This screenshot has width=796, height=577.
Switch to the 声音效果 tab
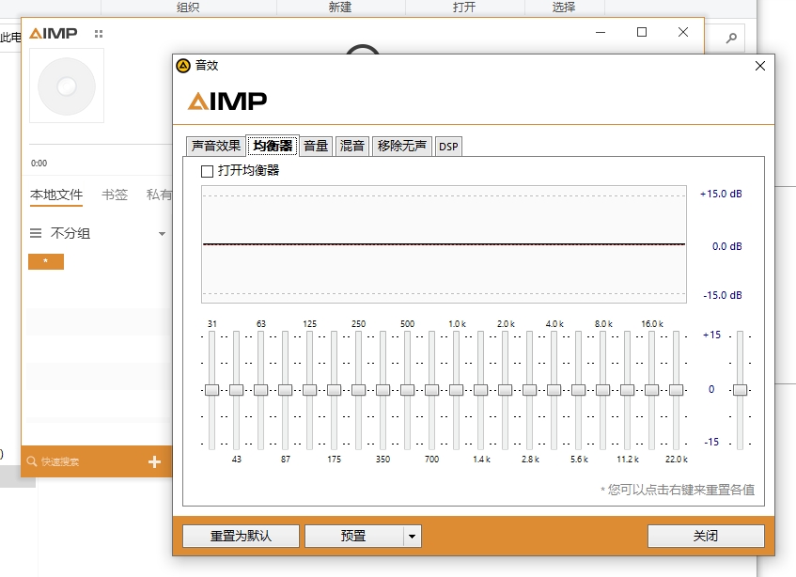click(x=216, y=147)
